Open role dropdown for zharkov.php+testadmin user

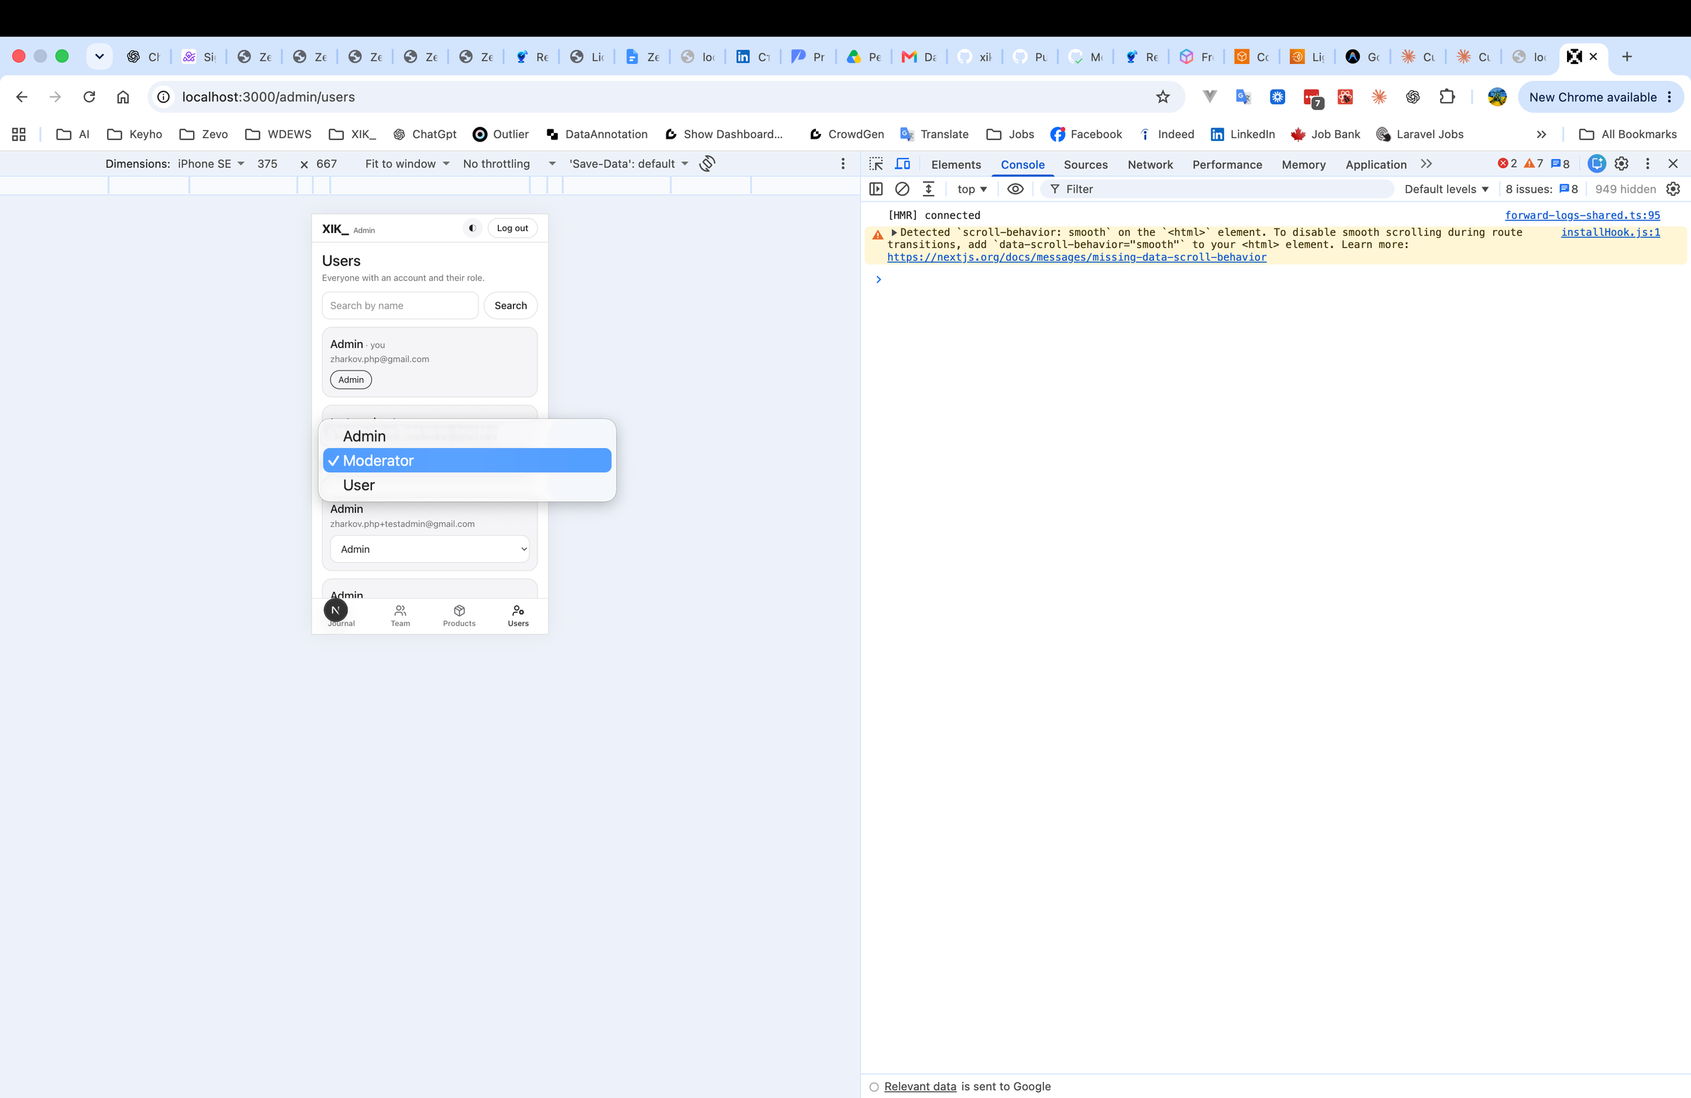click(429, 549)
